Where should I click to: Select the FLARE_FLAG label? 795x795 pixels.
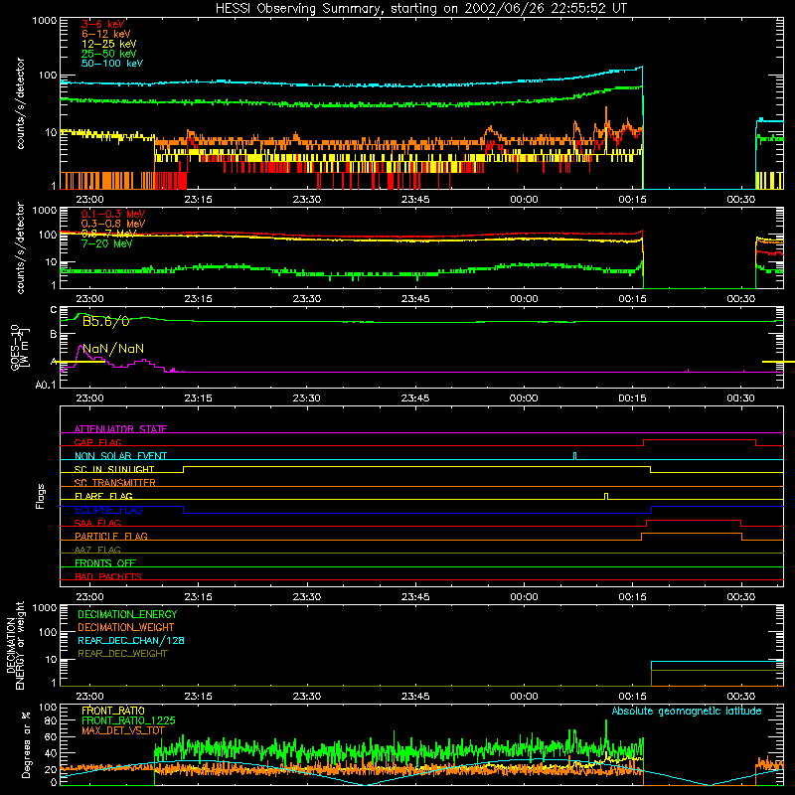(103, 496)
